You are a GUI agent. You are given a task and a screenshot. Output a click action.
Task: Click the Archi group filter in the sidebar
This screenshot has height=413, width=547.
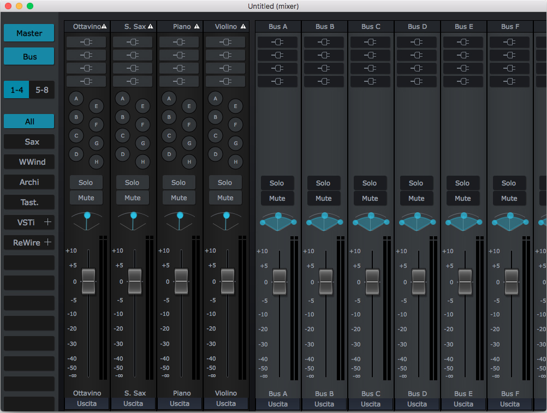coord(29,182)
